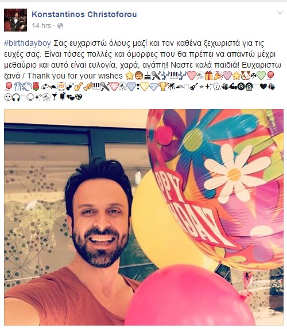Open the post options chevron menu
Viewport: 287px width, 329px height.
pyautogui.click(x=280, y=13)
